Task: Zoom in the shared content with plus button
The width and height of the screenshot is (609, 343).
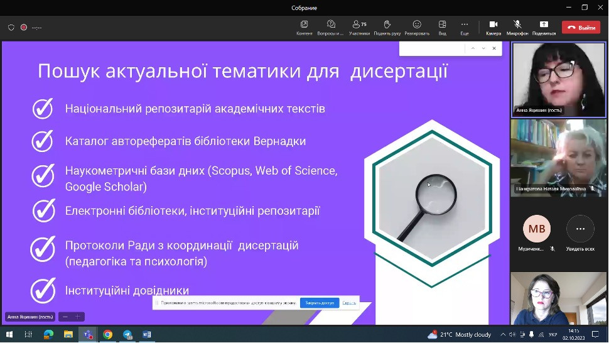Action: tap(78, 317)
